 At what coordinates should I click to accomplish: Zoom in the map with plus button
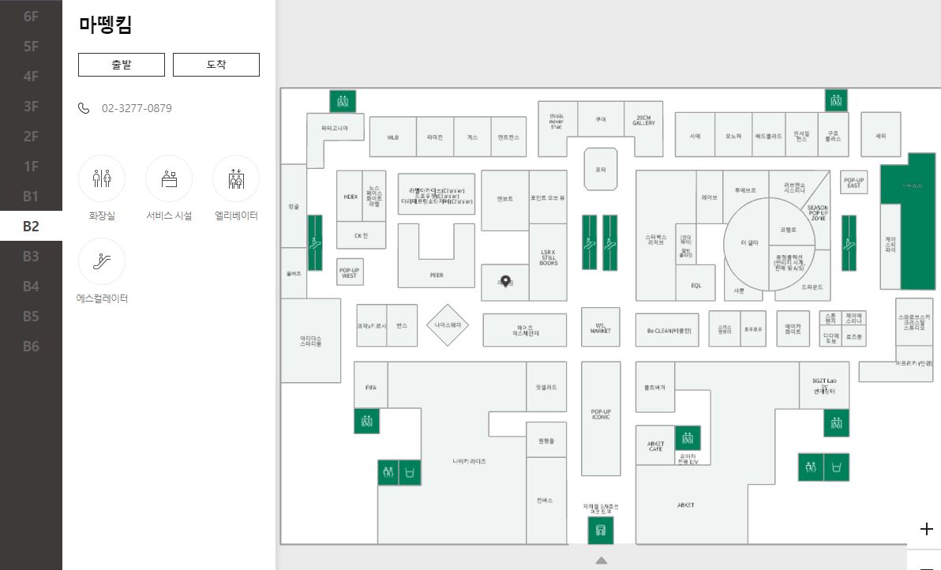tap(926, 529)
